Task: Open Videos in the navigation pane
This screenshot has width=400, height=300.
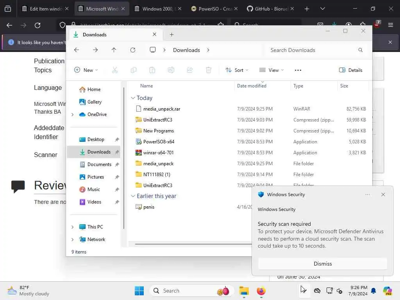Action: click(95, 202)
